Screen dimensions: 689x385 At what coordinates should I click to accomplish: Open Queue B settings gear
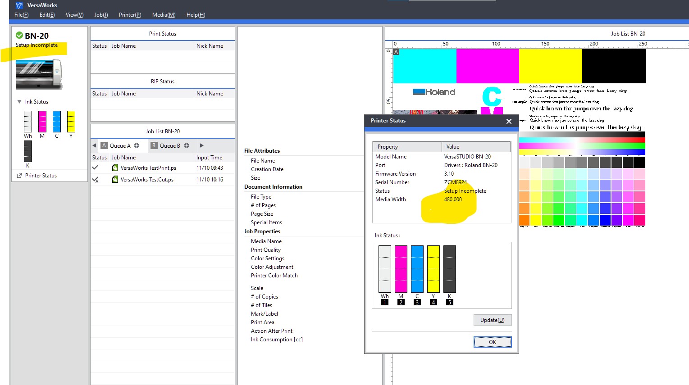(x=187, y=145)
